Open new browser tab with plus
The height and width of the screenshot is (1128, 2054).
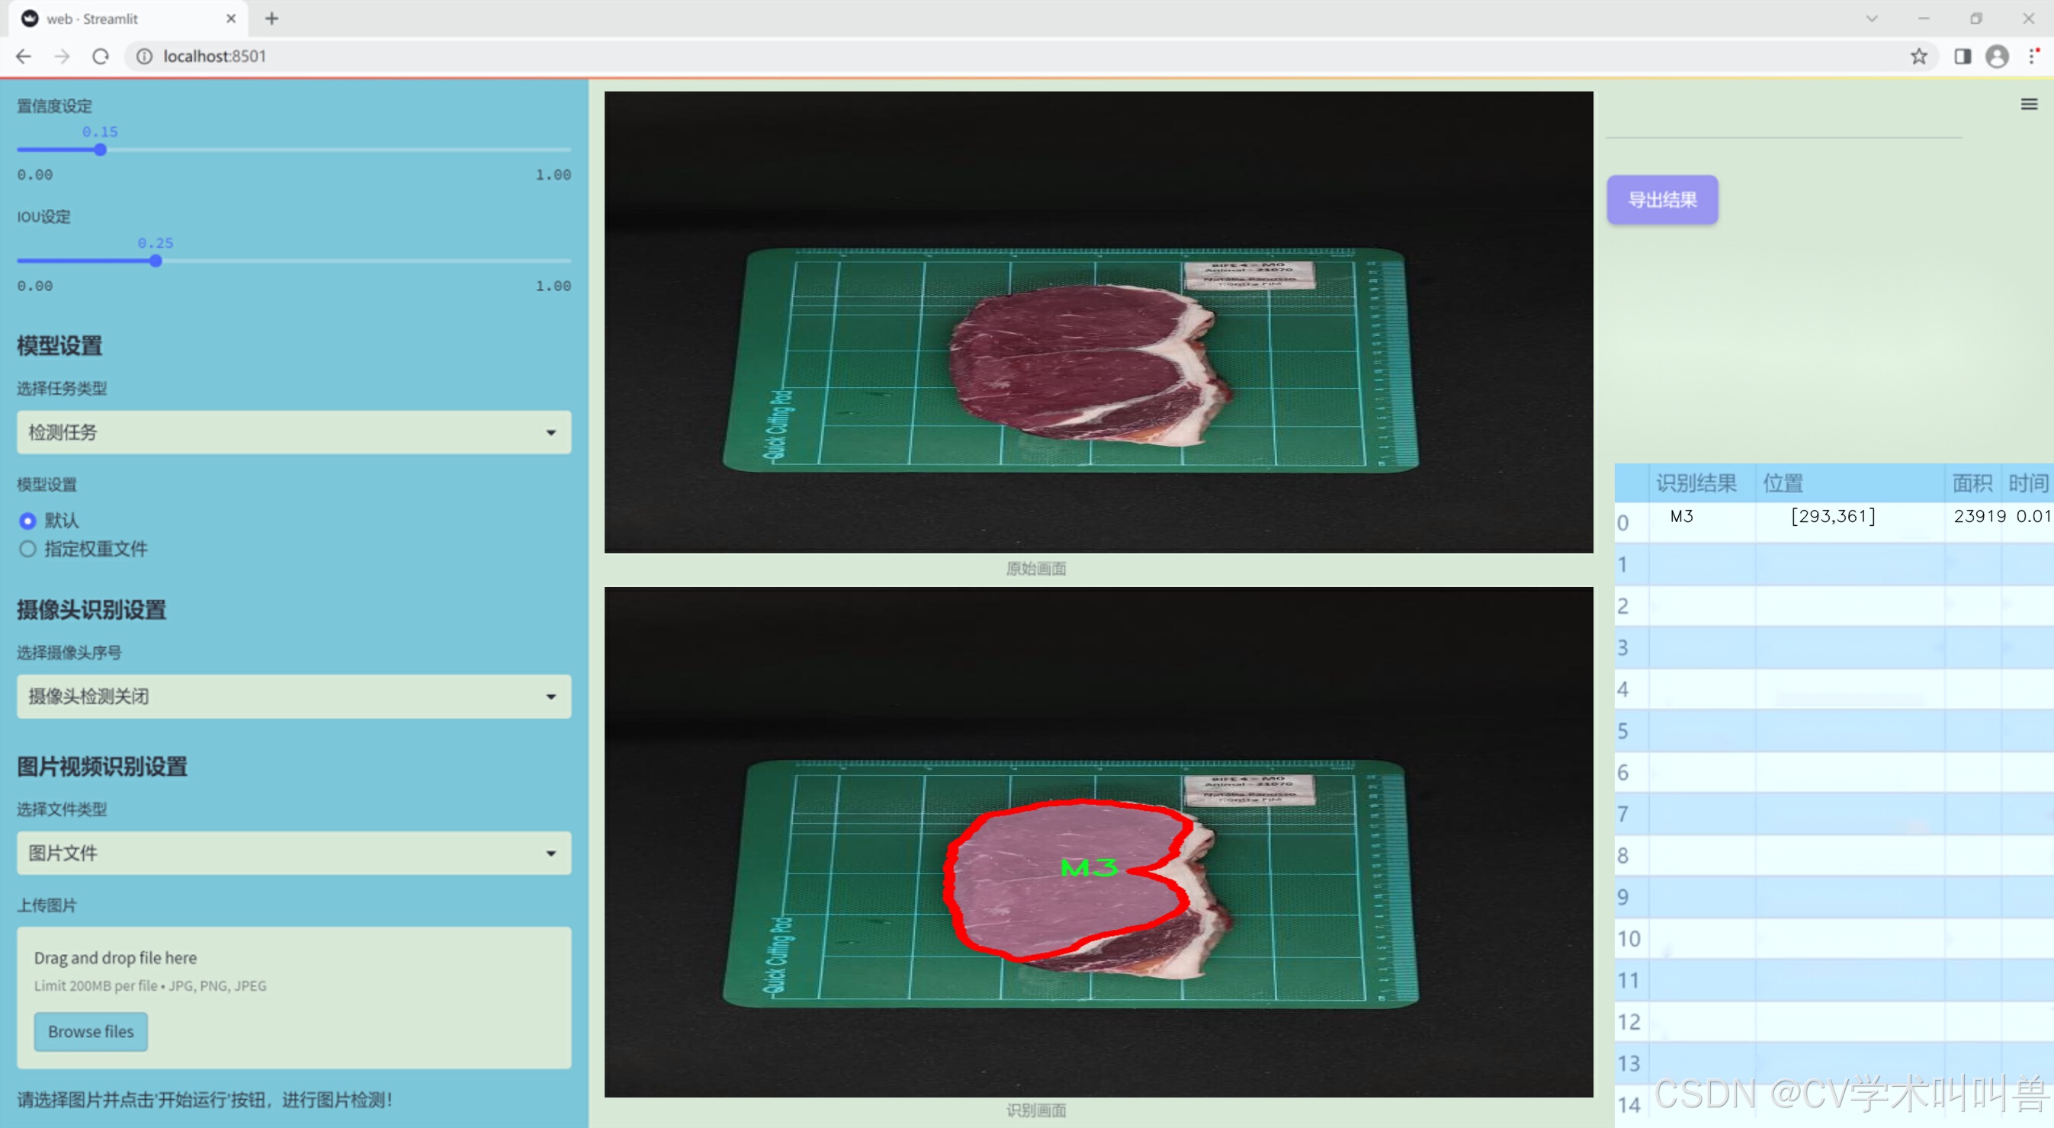click(272, 18)
